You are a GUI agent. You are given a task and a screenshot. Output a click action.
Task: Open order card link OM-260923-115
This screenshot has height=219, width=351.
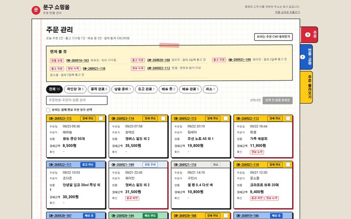(60, 118)
